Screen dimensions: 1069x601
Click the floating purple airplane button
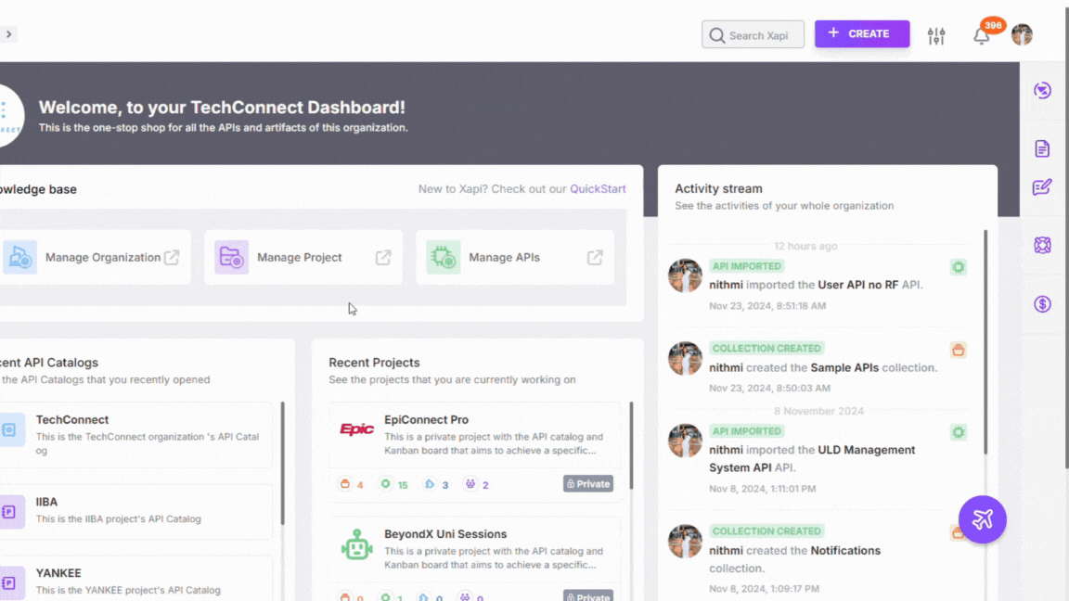click(x=982, y=519)
